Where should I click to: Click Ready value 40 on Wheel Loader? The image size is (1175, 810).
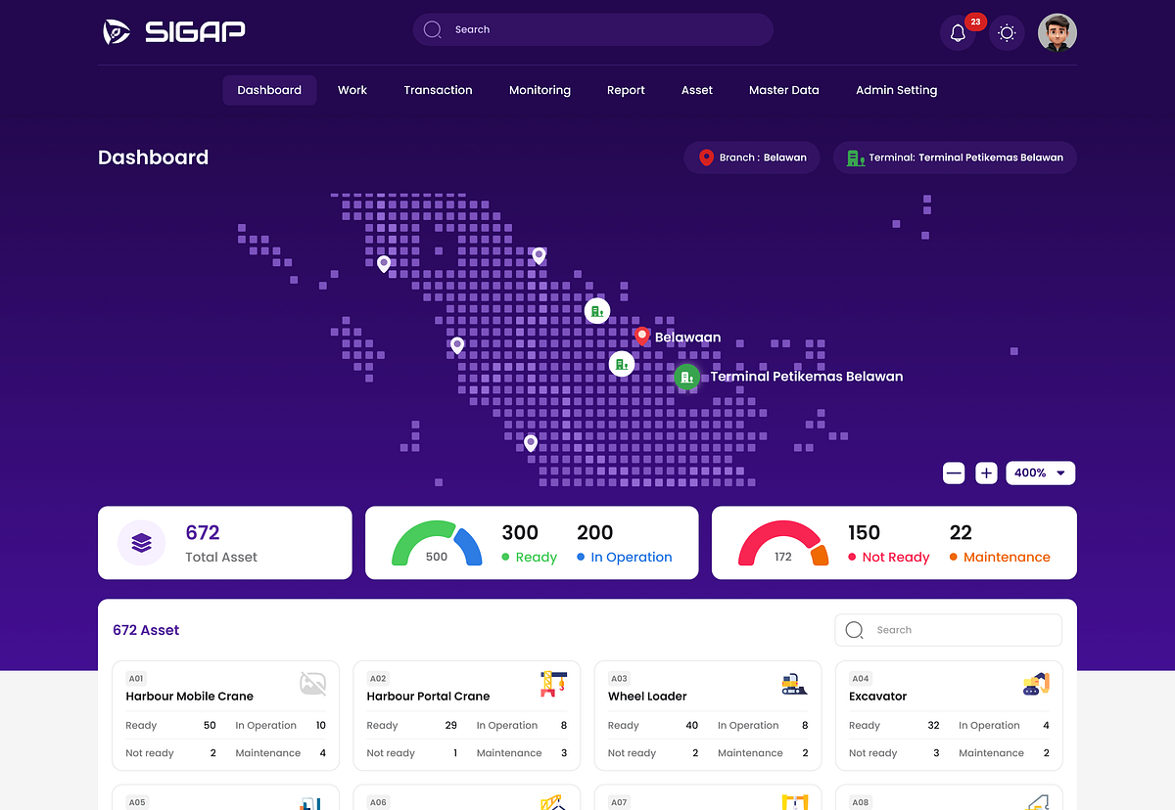coord(692,726)
